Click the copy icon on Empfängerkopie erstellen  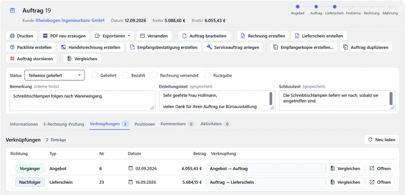pos(275,47)
